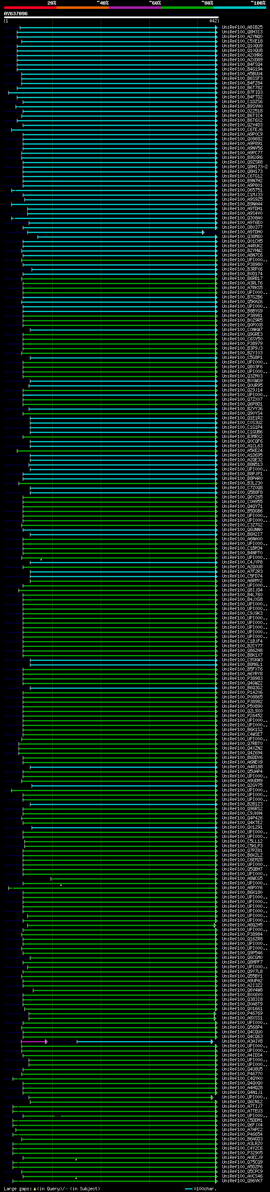The width and height of the screenshot is (270, 1192).
Task: Click hit label UniRef100_A4R188
Action: (x=242, y=767)
